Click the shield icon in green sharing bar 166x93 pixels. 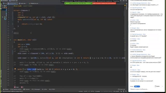click(89, 3)
